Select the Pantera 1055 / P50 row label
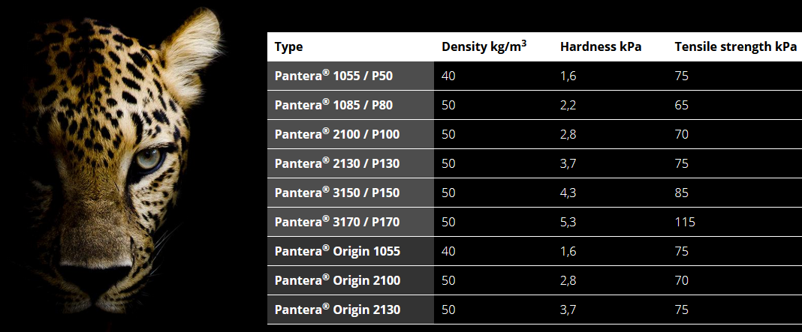802x332 pixels. click(333, 76)
